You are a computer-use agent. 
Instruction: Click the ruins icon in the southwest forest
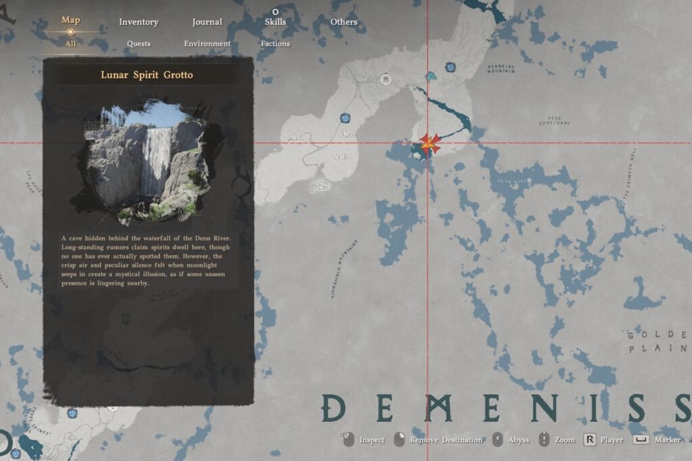pos(320,186)
